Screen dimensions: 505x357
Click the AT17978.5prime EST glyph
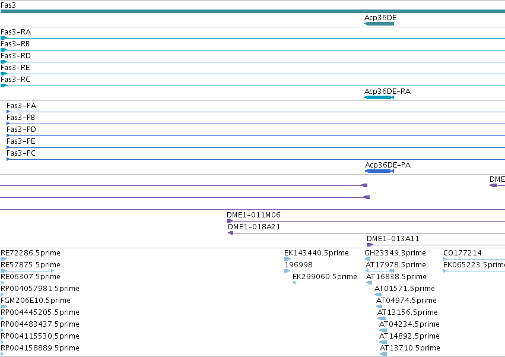coord(380,271)
